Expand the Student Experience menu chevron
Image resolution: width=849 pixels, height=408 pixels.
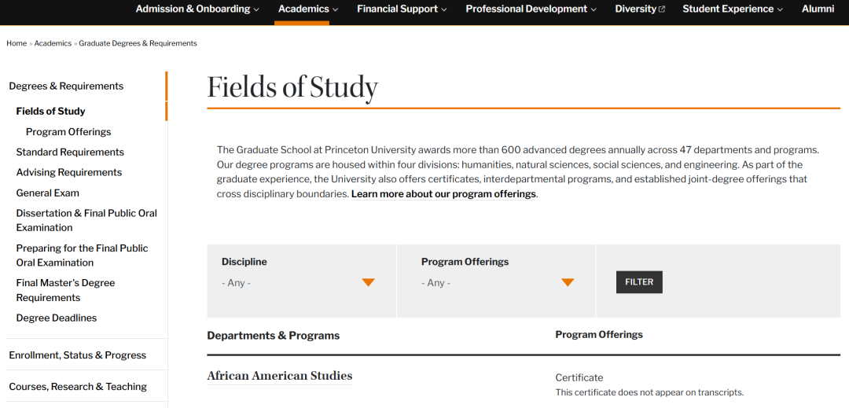click(x=780, y=9)
